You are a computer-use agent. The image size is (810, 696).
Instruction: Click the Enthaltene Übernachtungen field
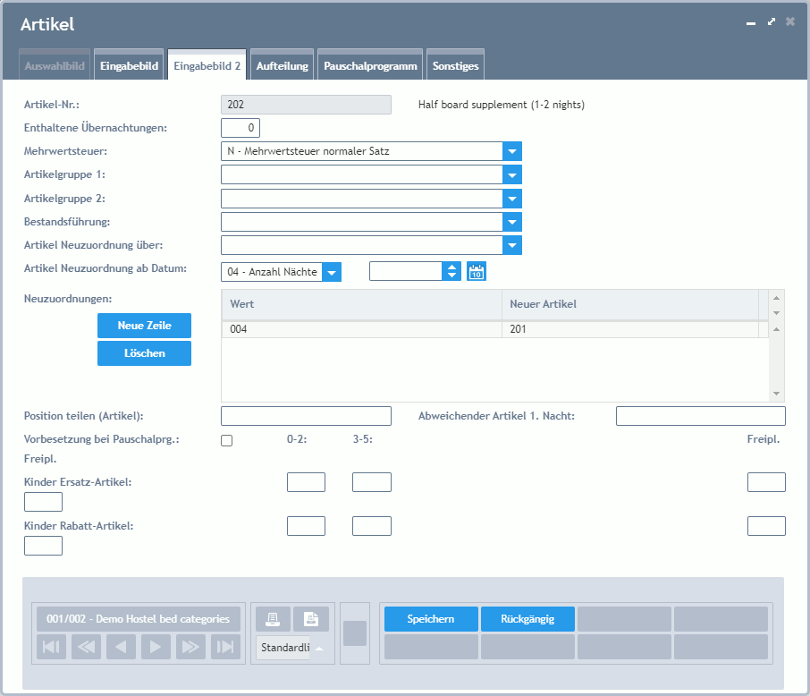point(240,128)
